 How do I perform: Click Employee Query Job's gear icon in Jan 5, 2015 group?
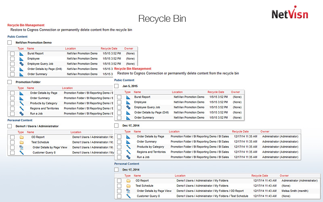[128, 107]
